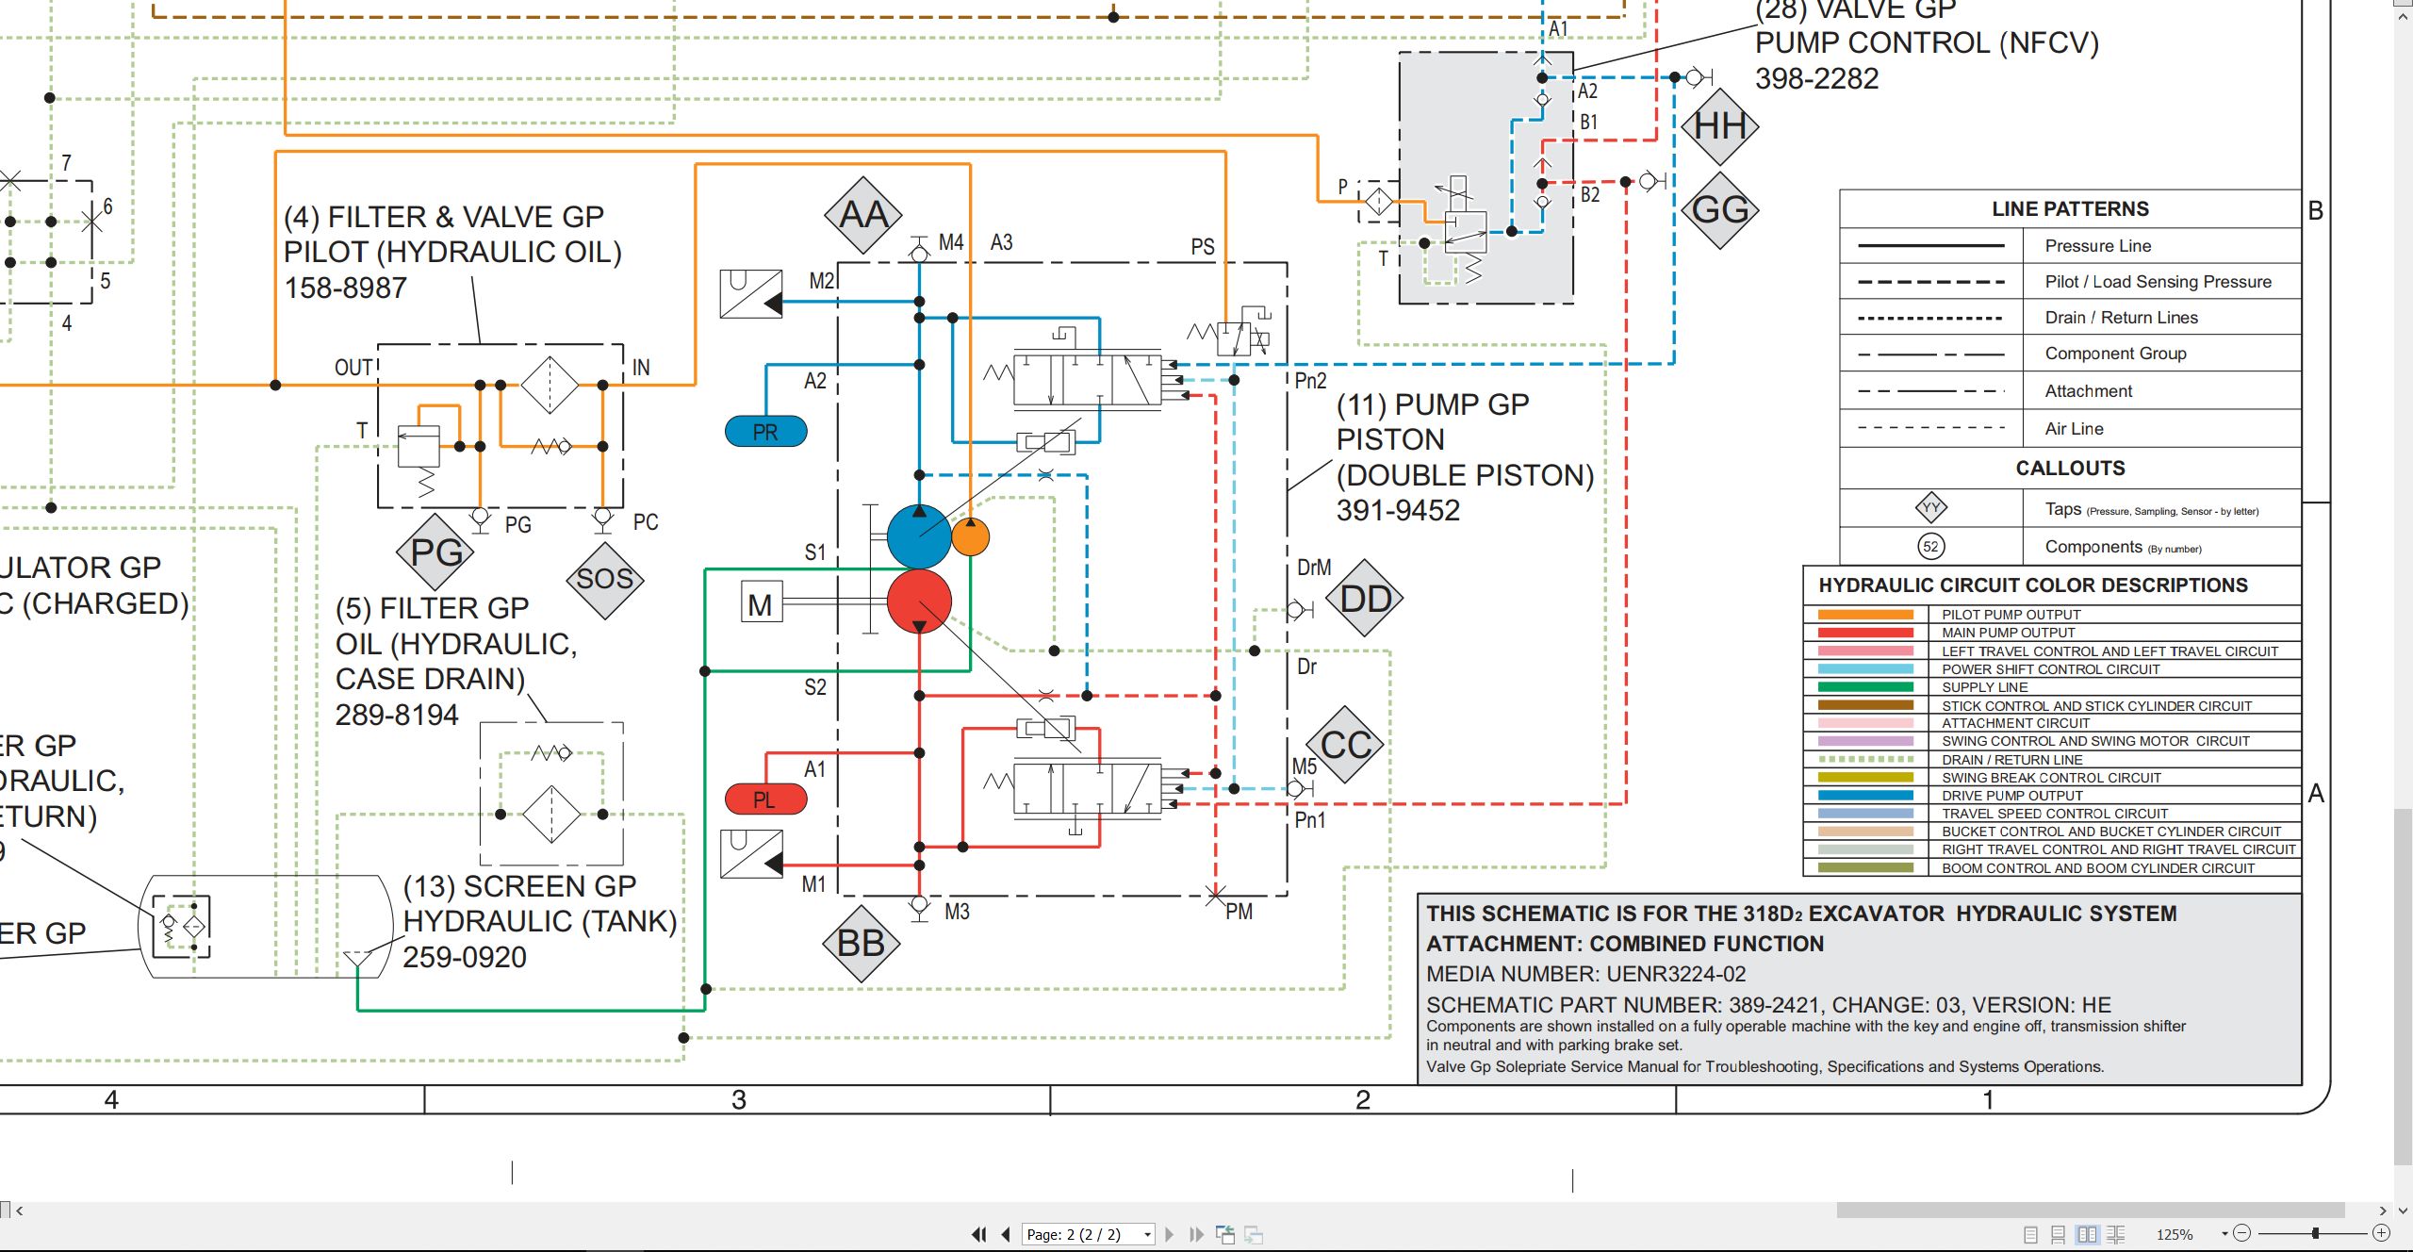The height and width of the screenshot is (1252, 2413).
Task: Click the blue drive pump circle
Action: (919, 535)
